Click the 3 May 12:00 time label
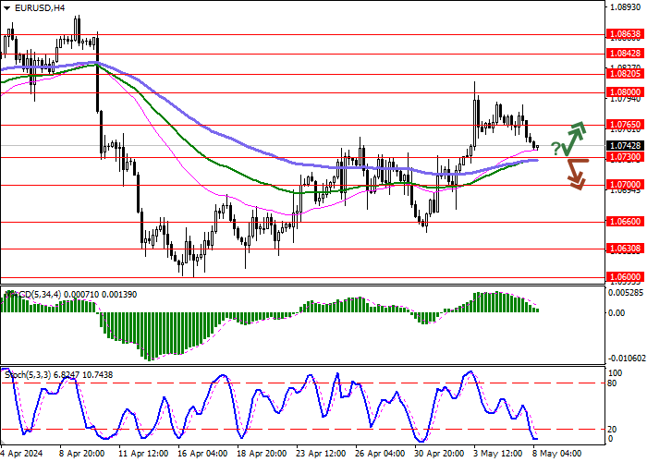 click(x=497, y=454)
